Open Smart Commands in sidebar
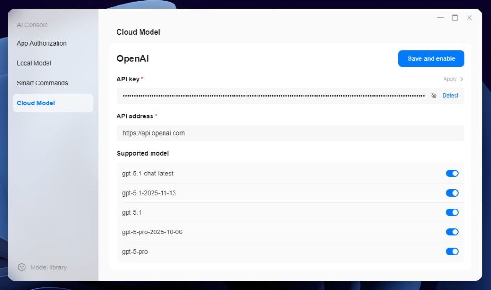This screenshot has width=491, height=290. click(42, 83)
